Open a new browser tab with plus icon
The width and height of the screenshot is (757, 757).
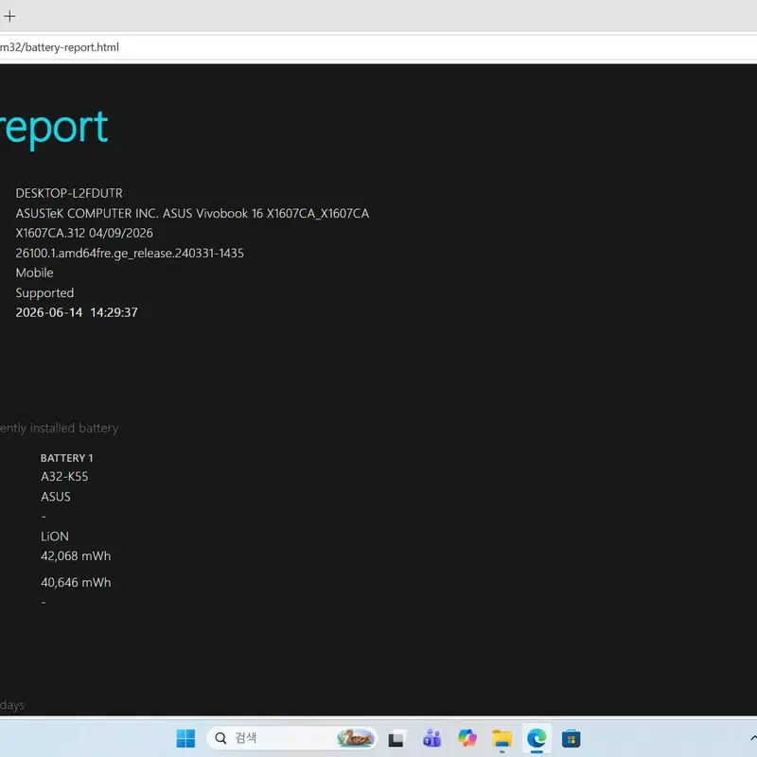click(x=9, y=16)
